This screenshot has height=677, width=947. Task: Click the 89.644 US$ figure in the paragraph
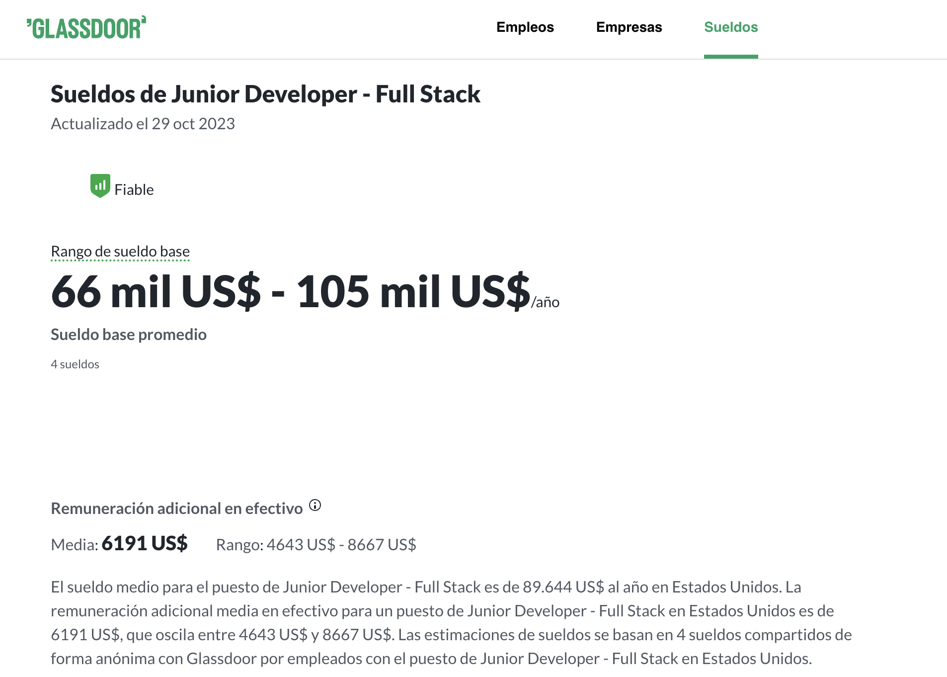point(563,587)
